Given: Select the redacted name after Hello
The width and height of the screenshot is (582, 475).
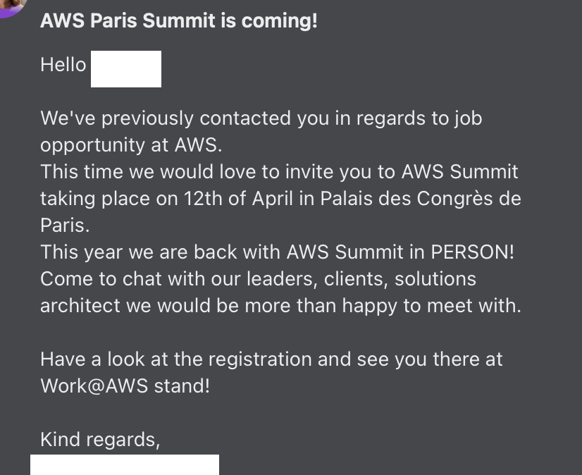Looking at the screenshot, I should coord(126,69).
